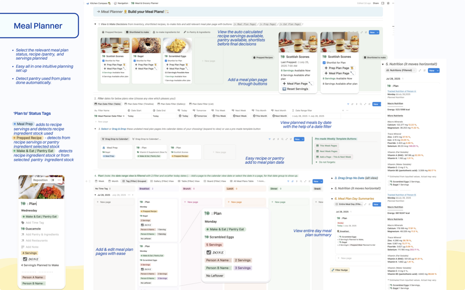
Task: Toggle Shortlist for Plan on Scrambled Eggs card
Action: (166, 61)
